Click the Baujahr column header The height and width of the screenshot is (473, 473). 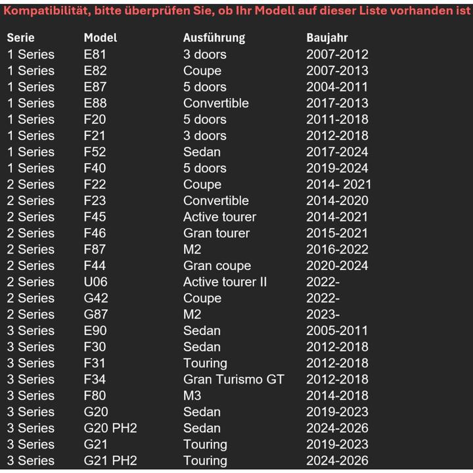pos(327,38)
